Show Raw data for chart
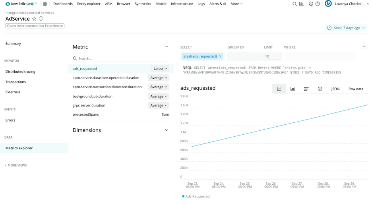 coord(356,89)
